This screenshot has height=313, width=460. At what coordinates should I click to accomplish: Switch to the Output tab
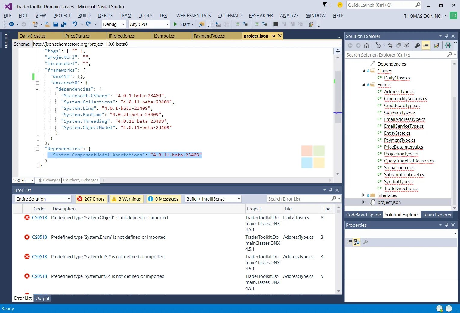click(x=42, y=299)
